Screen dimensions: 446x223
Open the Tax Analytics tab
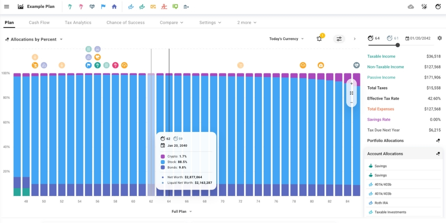(x=78, y=22)
